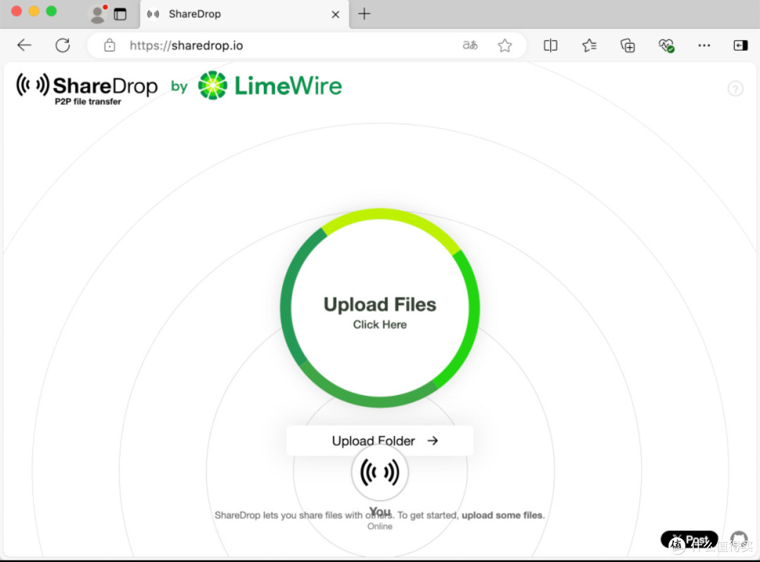Open the Collections icon
This screenshot has width=760, height=562.
(x=628, y=46)
